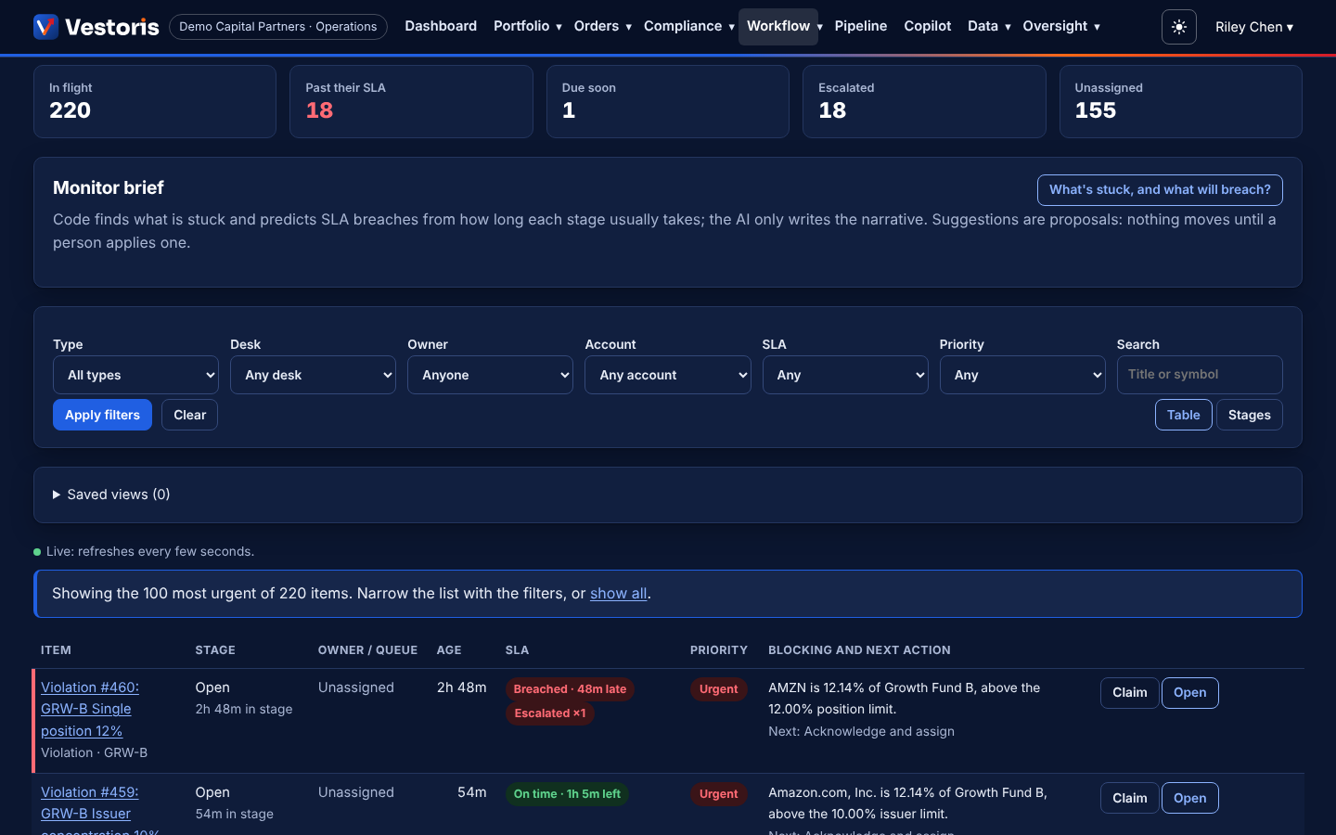Switch to the Table view
1336x835 pixels.
(x=1183, y=415)
